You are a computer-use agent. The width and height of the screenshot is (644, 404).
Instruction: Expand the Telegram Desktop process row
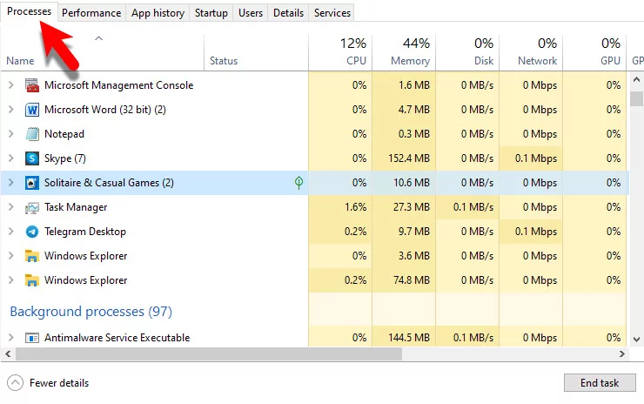[x=11, y=232]
